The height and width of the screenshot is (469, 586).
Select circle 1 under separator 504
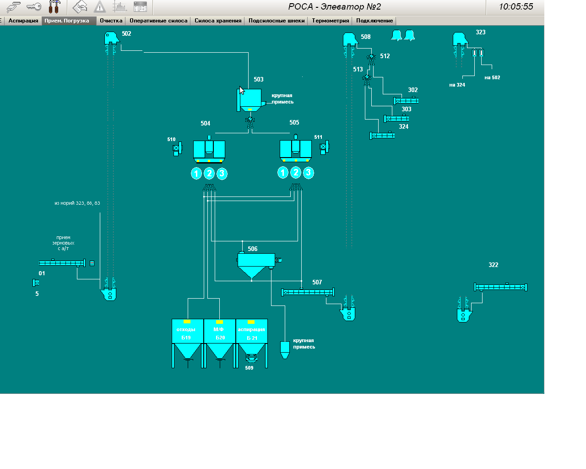(x=196, y=174)
